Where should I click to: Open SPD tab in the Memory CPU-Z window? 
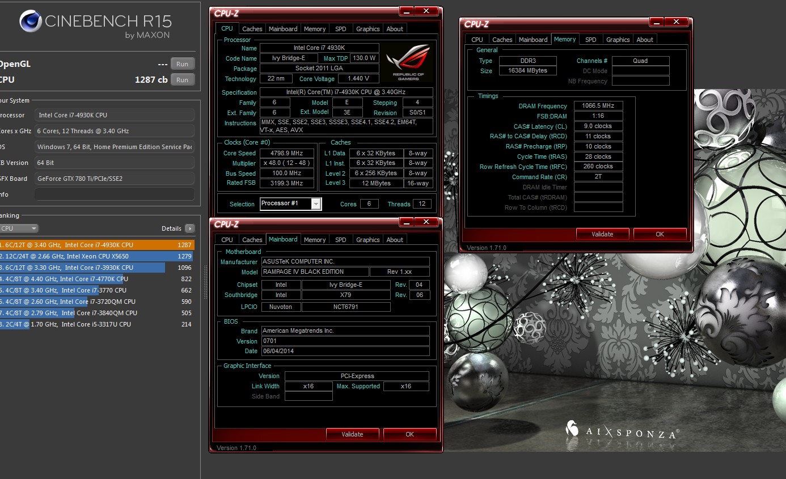coord(590,40)
